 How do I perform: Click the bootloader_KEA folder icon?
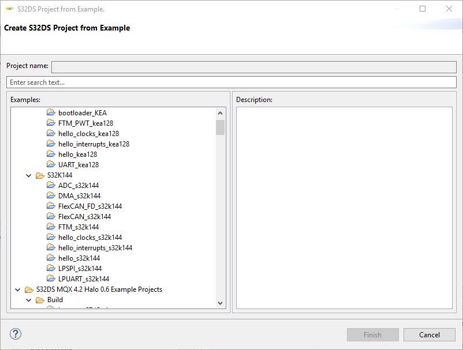(51, 112)
